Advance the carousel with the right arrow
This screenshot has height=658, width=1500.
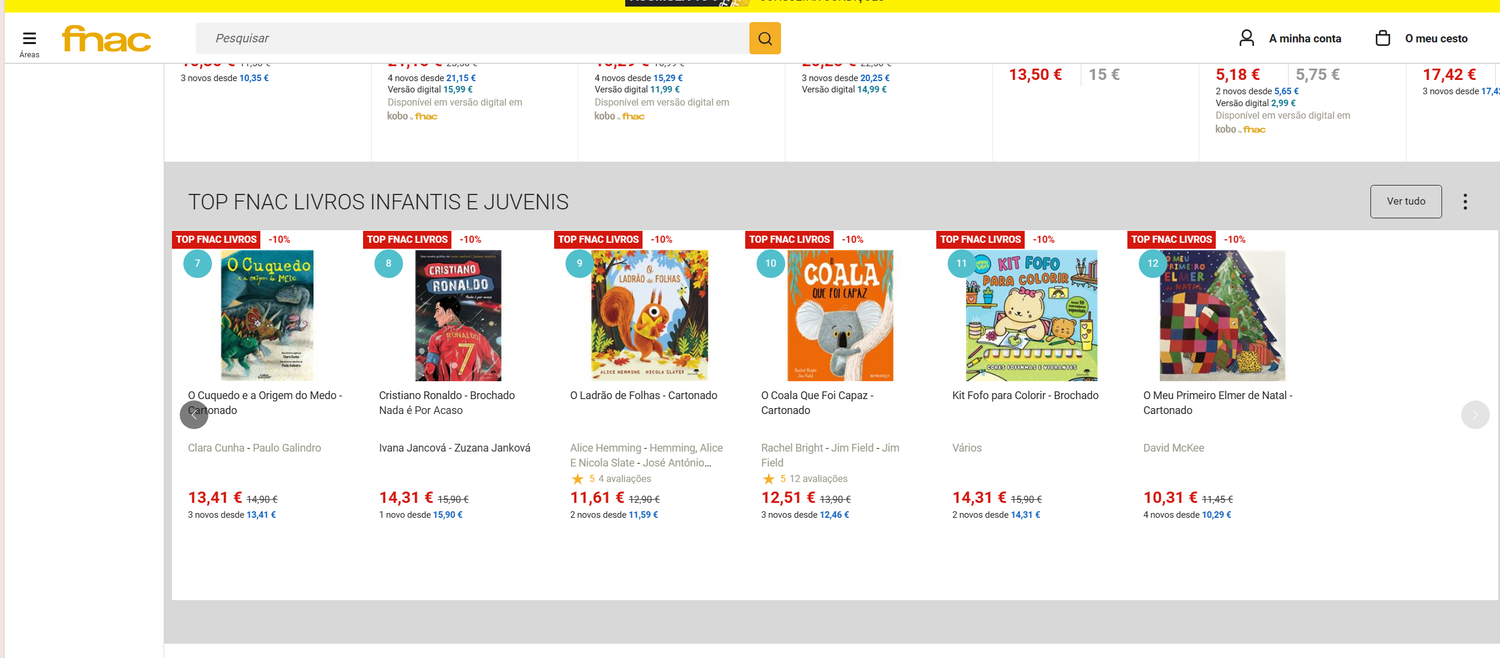1476,414
